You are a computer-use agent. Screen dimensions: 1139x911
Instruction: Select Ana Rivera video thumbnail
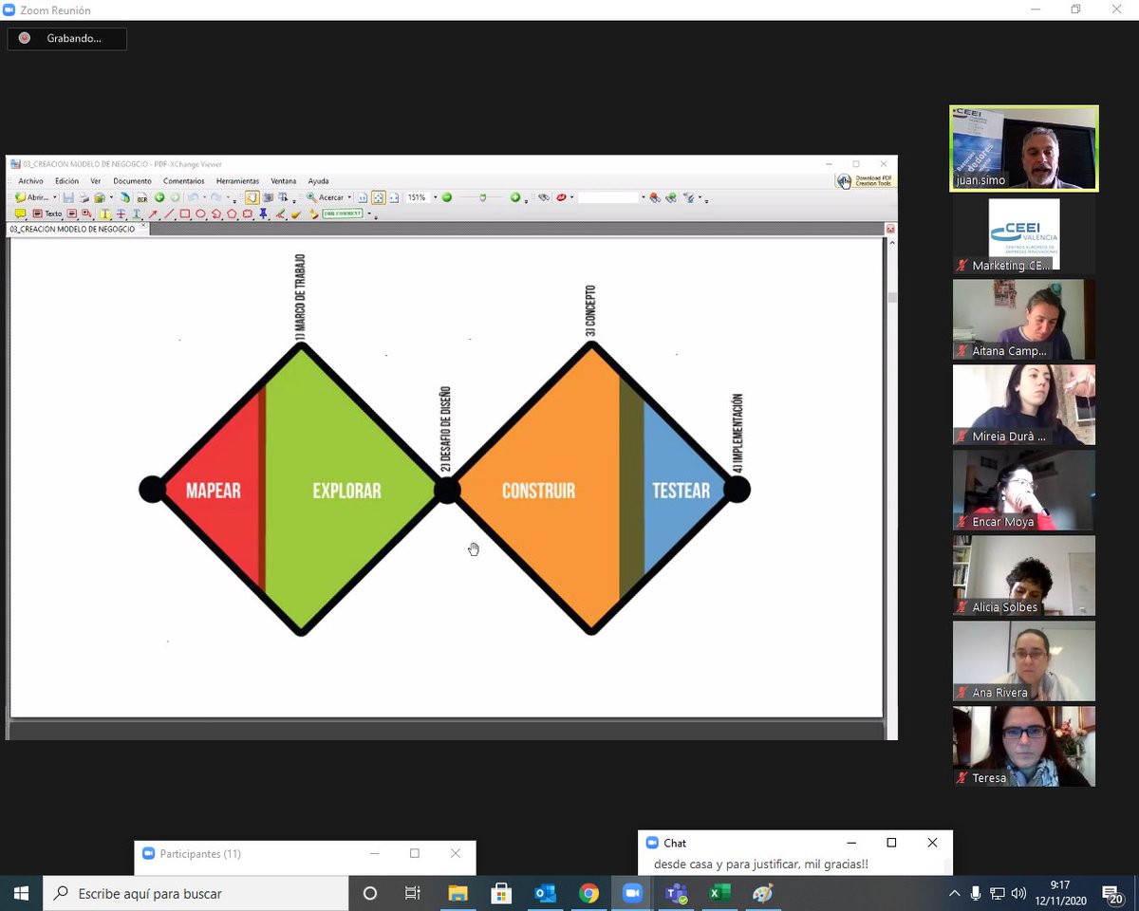tap(1024, 661)
